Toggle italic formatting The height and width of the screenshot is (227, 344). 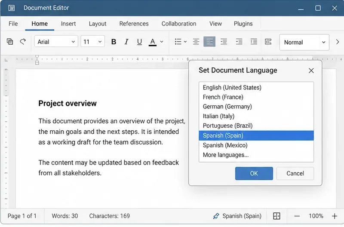[x=126, y=42]
